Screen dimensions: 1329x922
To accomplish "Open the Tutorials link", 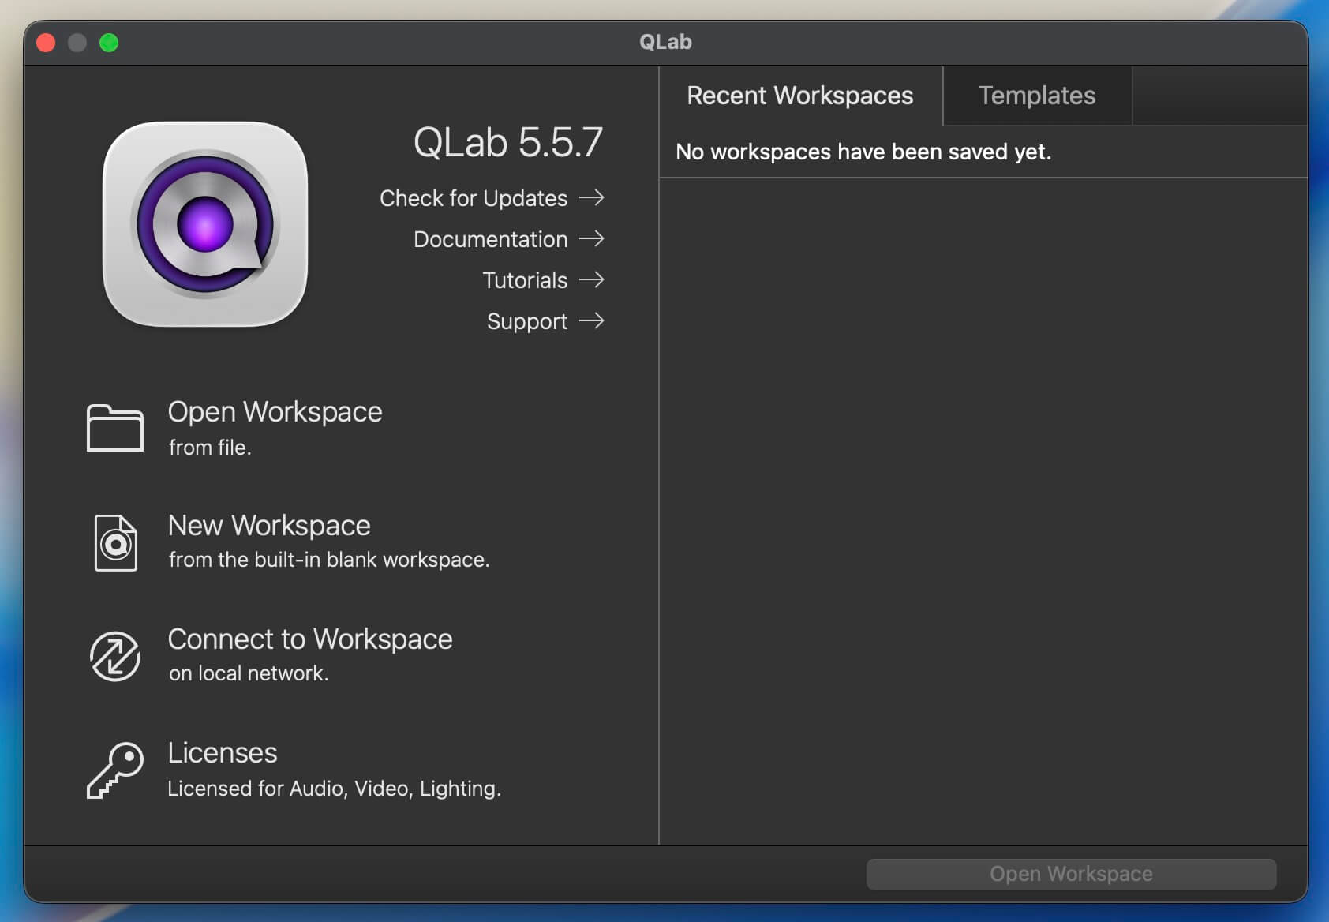I will (525, 280).
